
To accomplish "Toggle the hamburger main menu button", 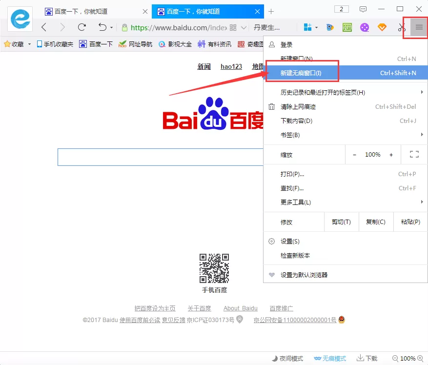I will (419, 27).
